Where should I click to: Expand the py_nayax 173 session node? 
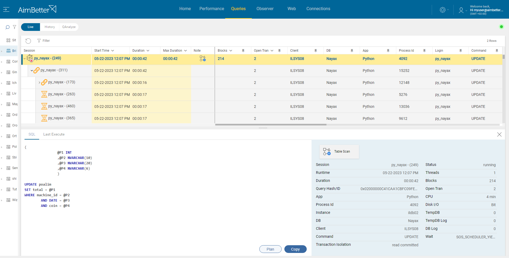coord(39,83)
